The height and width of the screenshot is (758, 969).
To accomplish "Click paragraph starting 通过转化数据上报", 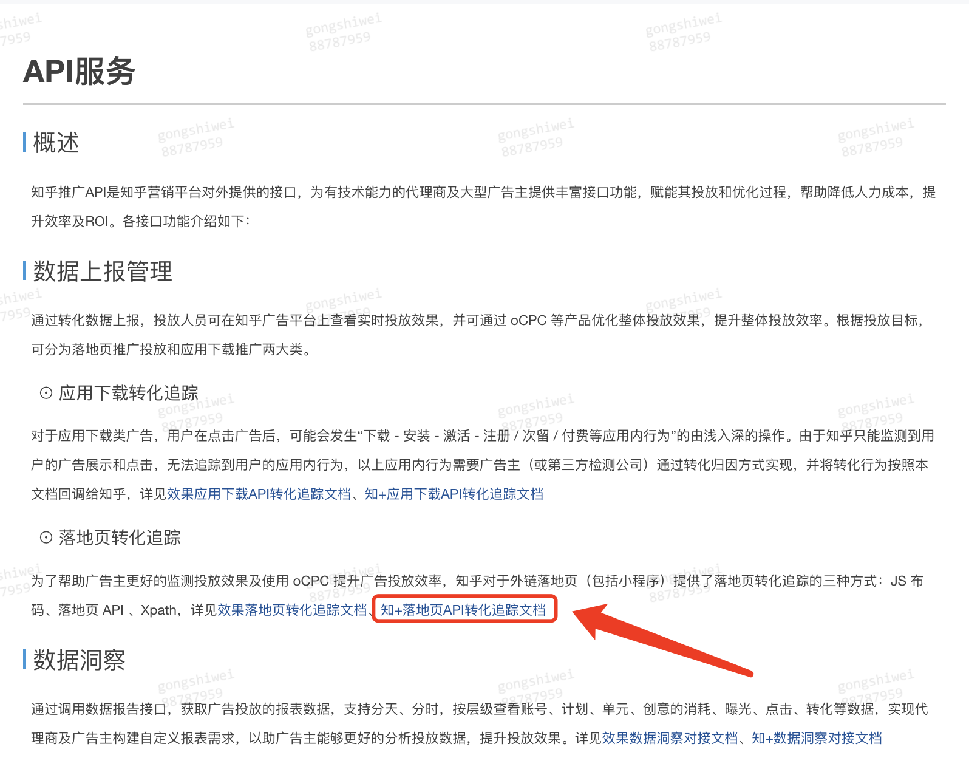I will [477, 335].
